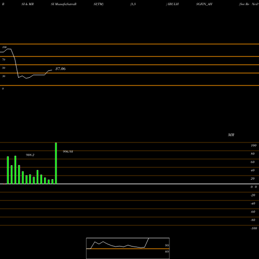Click the IBULH header text

(173, 4)
